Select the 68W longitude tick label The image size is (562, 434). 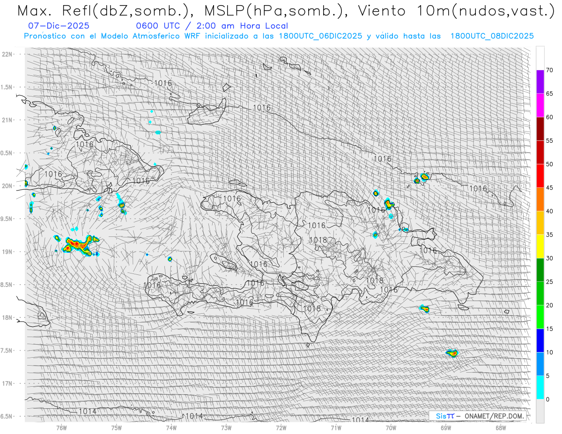pyautogui.click(x=500, y=427)
